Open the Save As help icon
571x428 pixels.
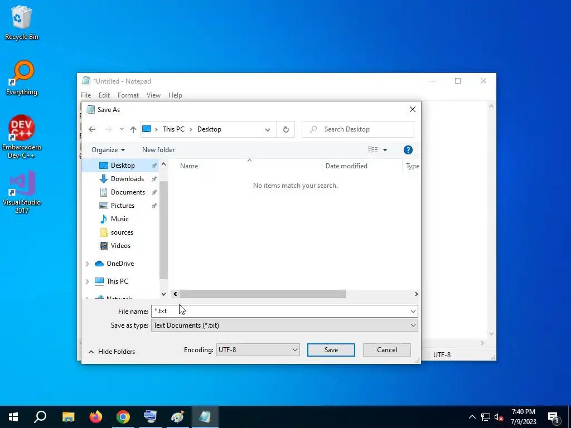coord(408,150)
